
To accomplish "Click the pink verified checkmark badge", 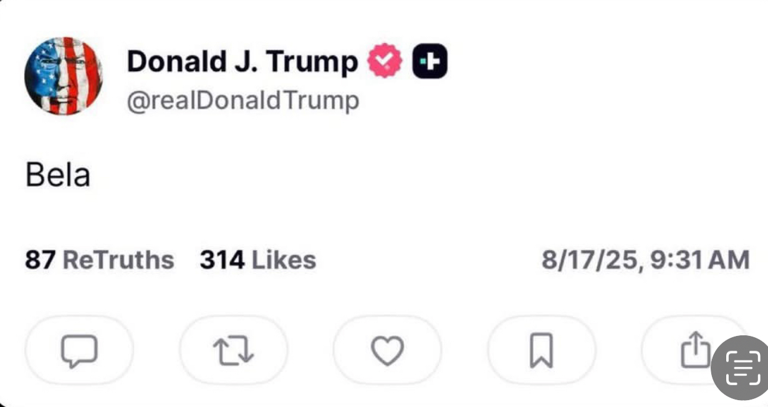I will pos(385,62).
